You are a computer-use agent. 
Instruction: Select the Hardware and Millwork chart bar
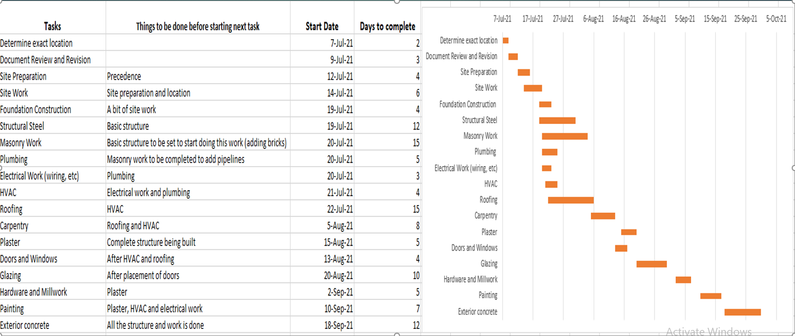(x=683, y=280)
